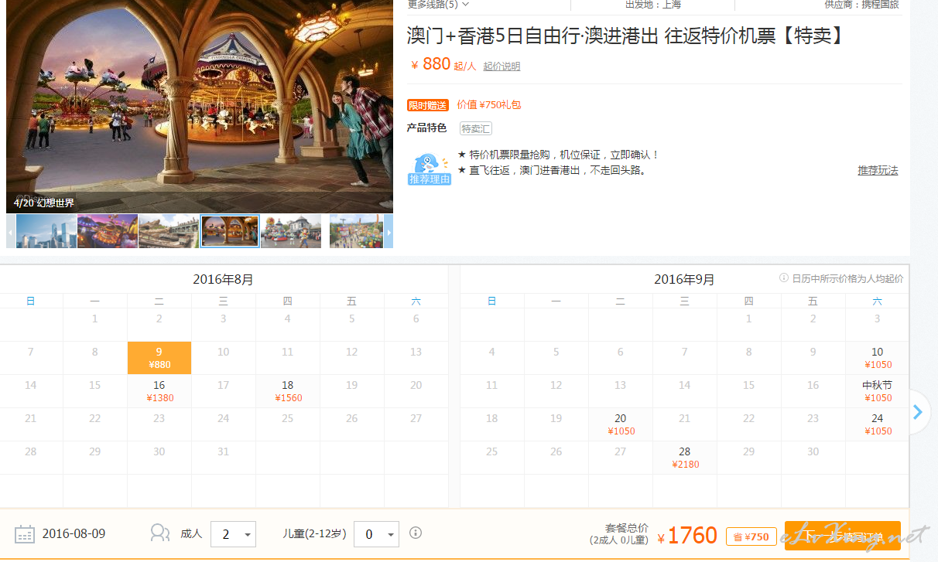Viewport: 938px width, 562px height.
Task: Select August 9 priced ¥880
Action: click(x=159, y=358)
